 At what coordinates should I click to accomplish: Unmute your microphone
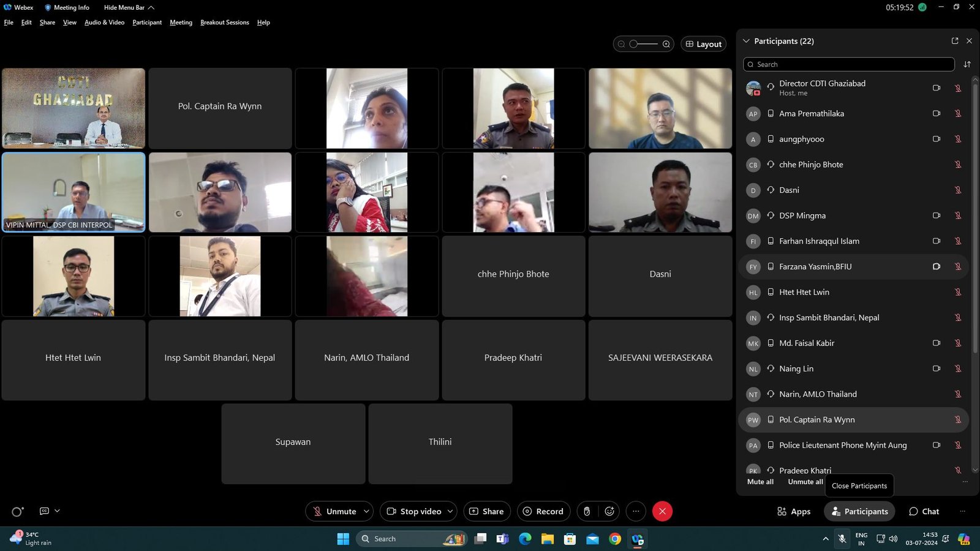coord(334,511)
